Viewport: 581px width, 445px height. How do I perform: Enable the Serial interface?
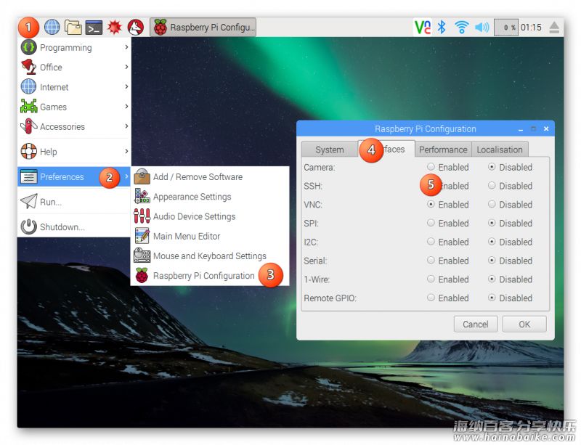pos(431,260)
